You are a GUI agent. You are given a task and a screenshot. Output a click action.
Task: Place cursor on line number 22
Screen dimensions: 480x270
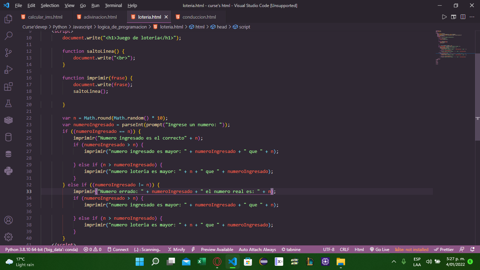point(29,118)
